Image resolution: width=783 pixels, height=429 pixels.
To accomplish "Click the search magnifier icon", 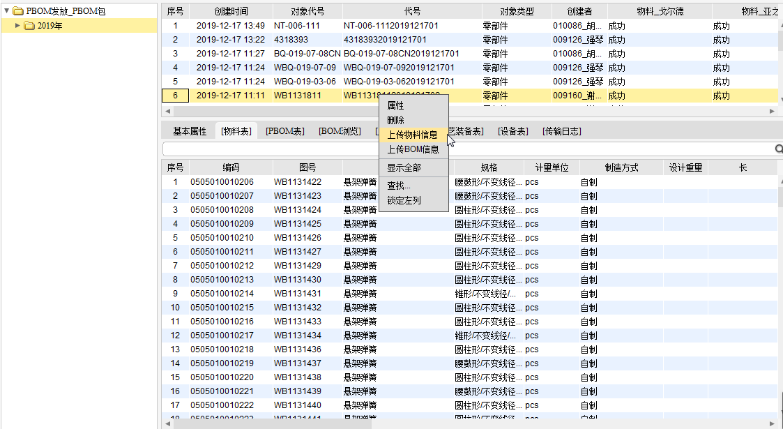I will (778, 149).
